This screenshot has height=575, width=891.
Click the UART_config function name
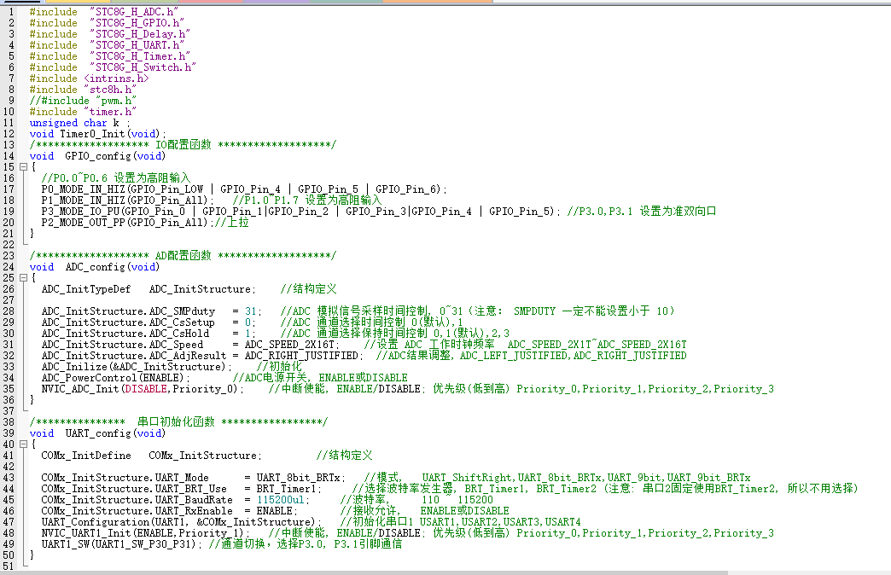tap(98, 433)
